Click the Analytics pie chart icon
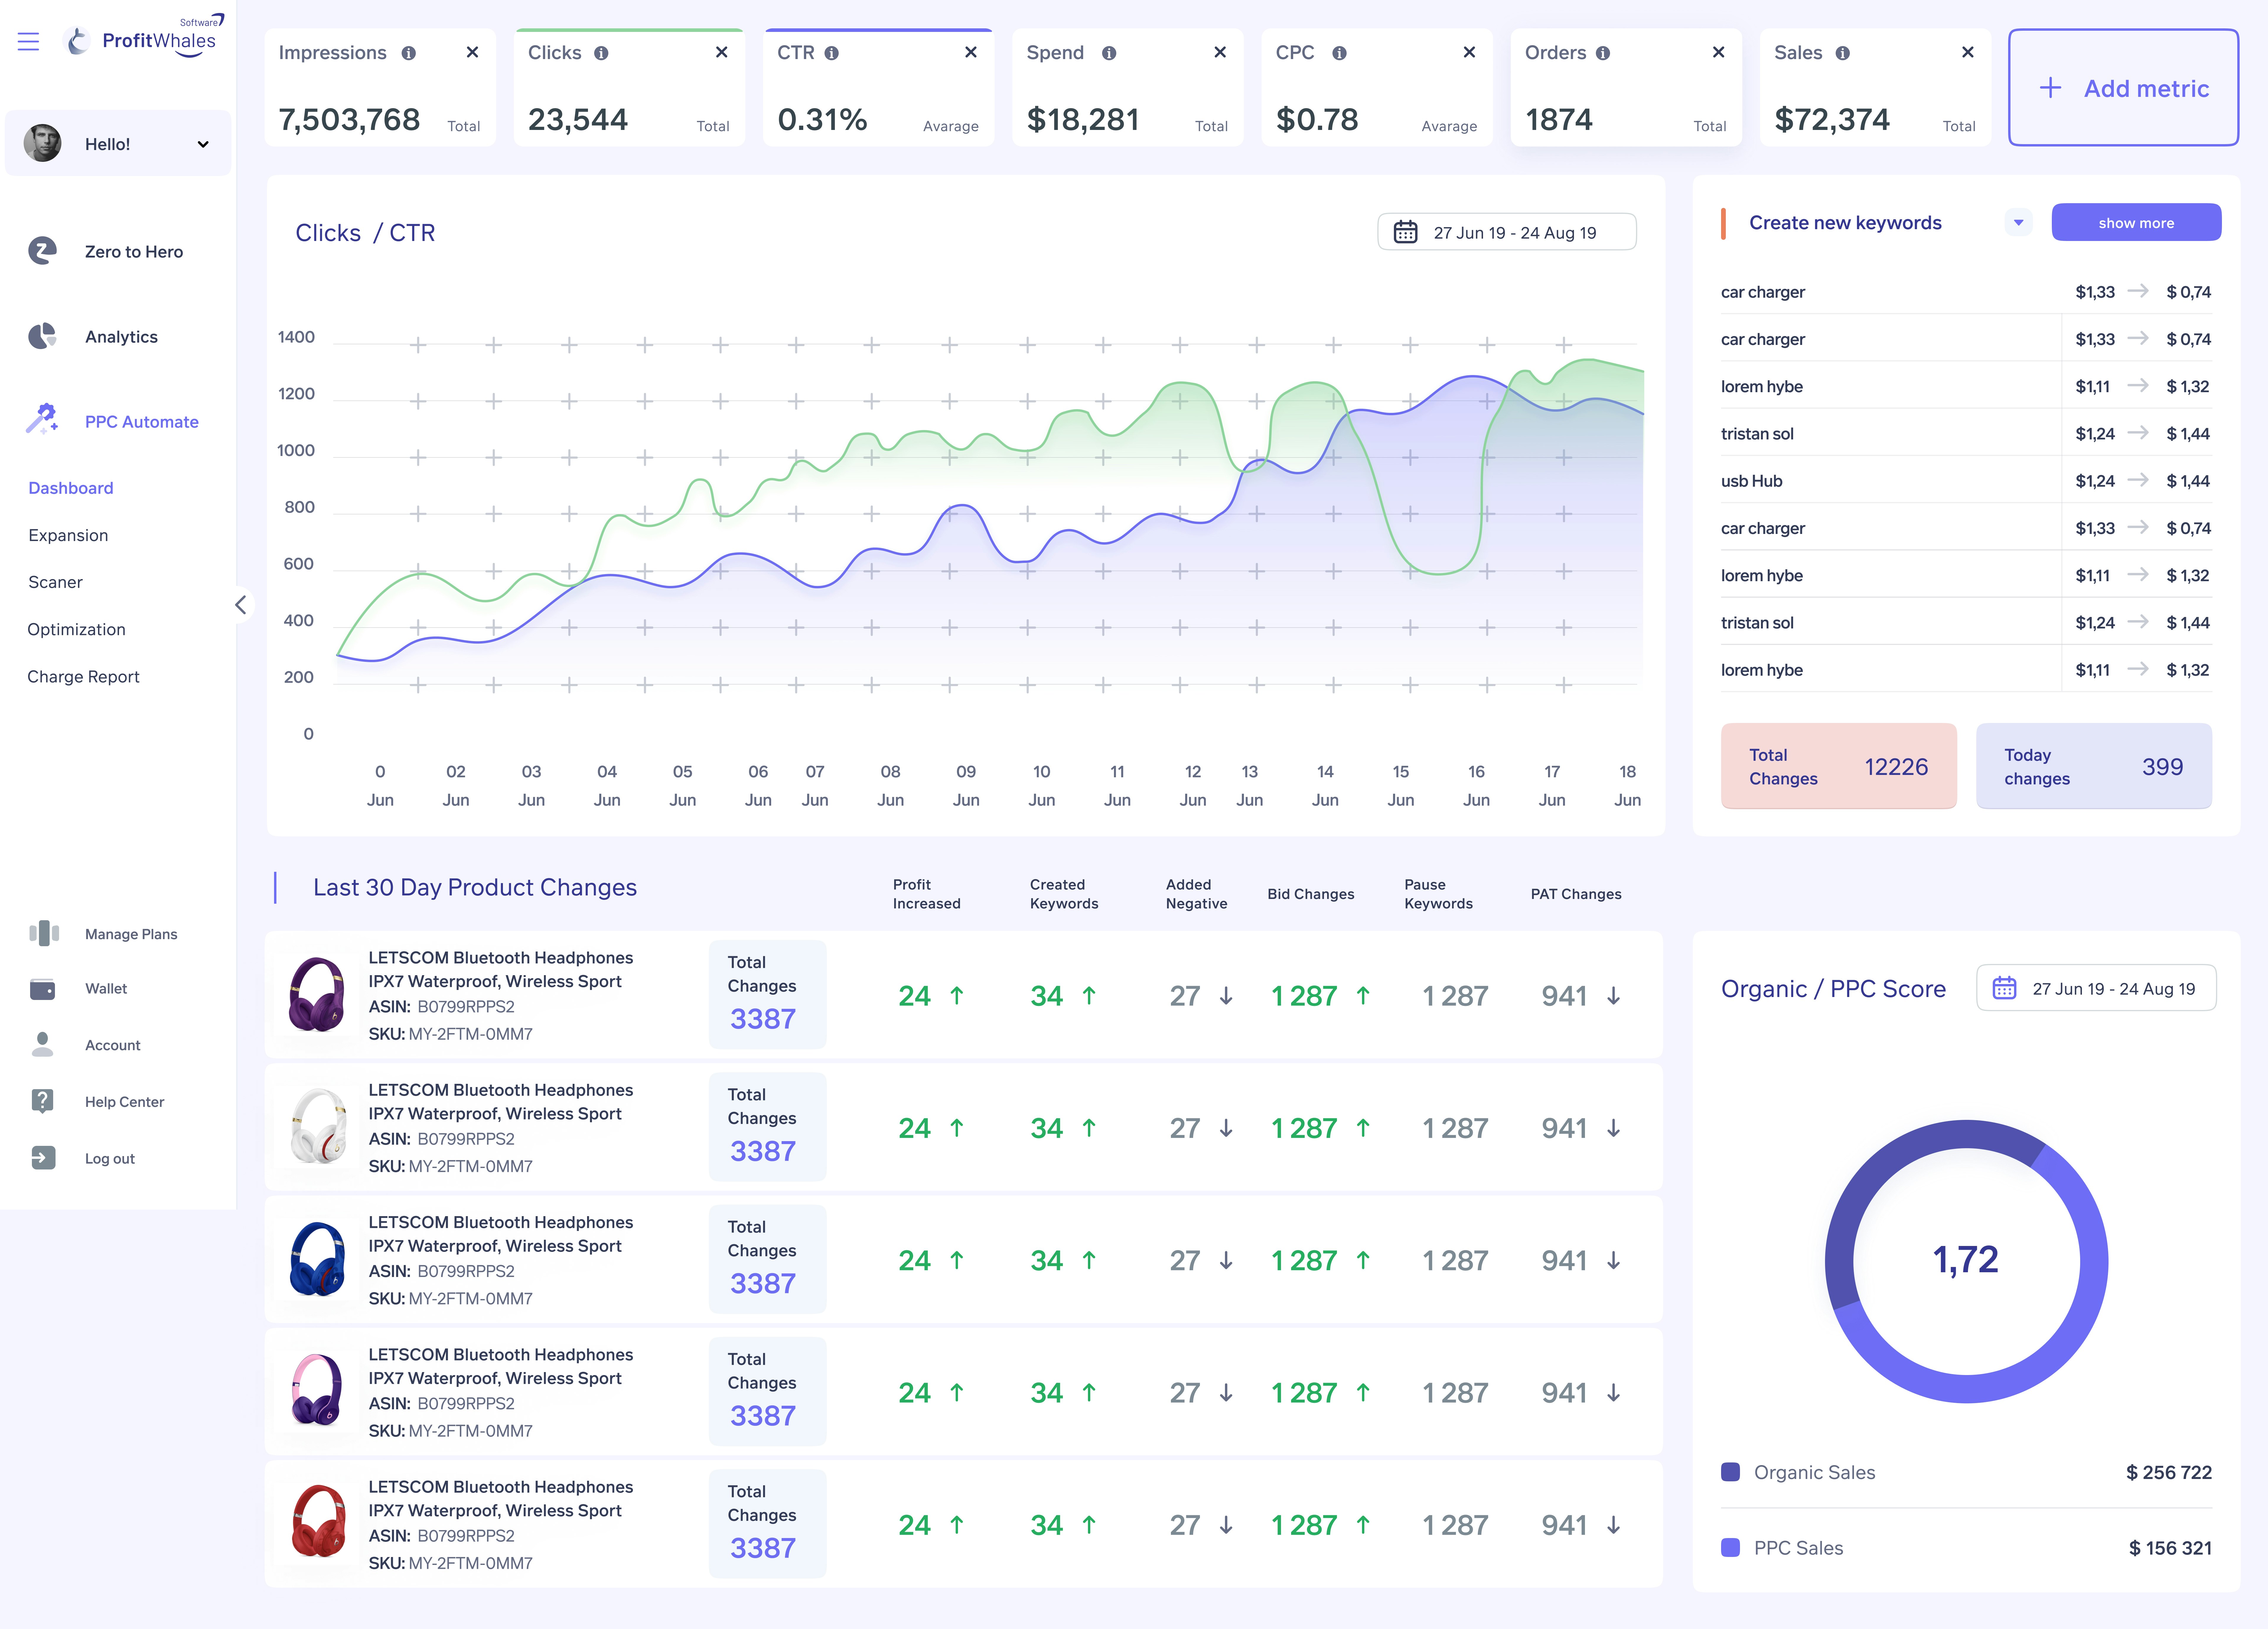This screenshot has height=1629, width=2268. (x=42, y=336)
